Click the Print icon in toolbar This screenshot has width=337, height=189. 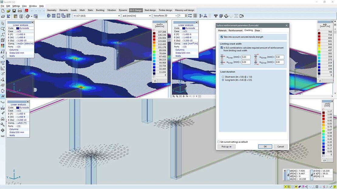(20, 11)
